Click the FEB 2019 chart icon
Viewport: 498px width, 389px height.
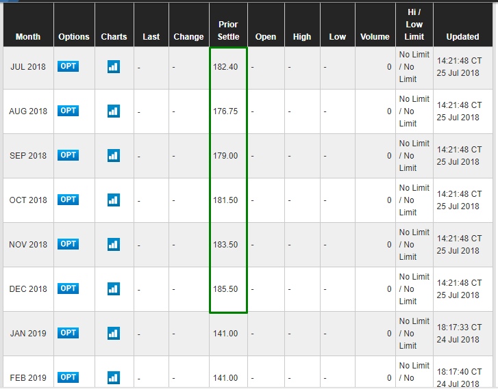[x=114, y=377]
